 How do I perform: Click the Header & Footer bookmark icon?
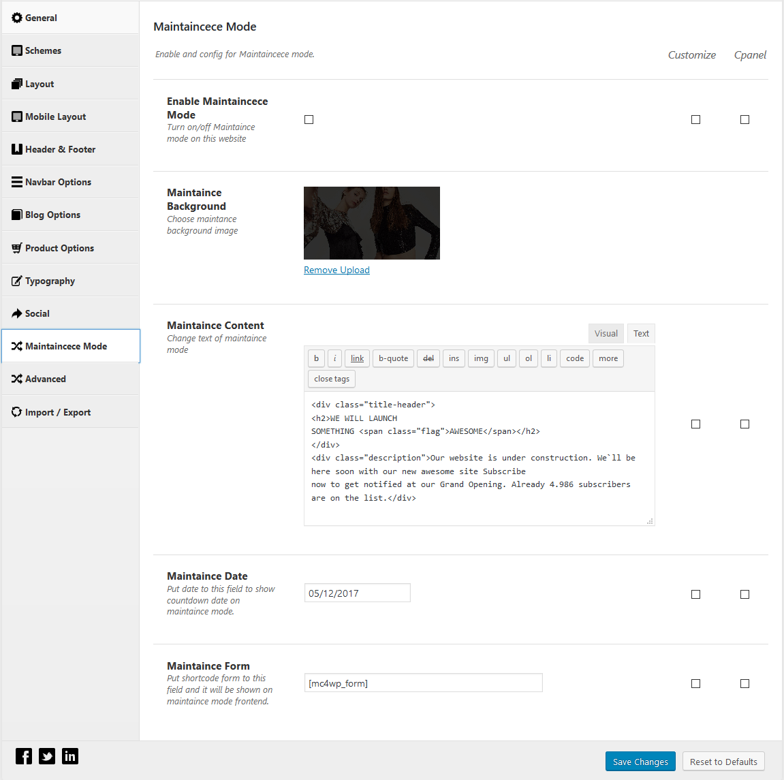pos(17,149)
